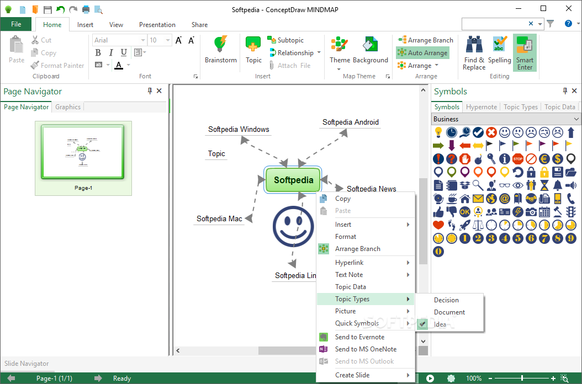Viewport: 582px width, 384px height.
Task: Pick the blue checkmark symbol
Action: coord(478,132)
